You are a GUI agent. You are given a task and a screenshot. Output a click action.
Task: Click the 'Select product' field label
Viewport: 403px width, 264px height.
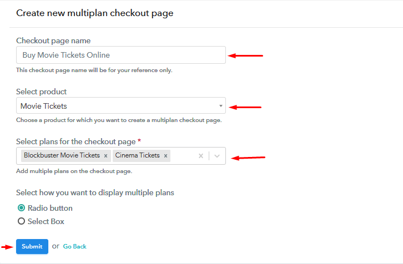[42, 92]
